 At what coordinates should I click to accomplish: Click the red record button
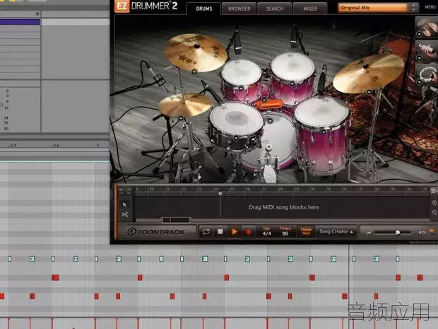click(249, 232)
